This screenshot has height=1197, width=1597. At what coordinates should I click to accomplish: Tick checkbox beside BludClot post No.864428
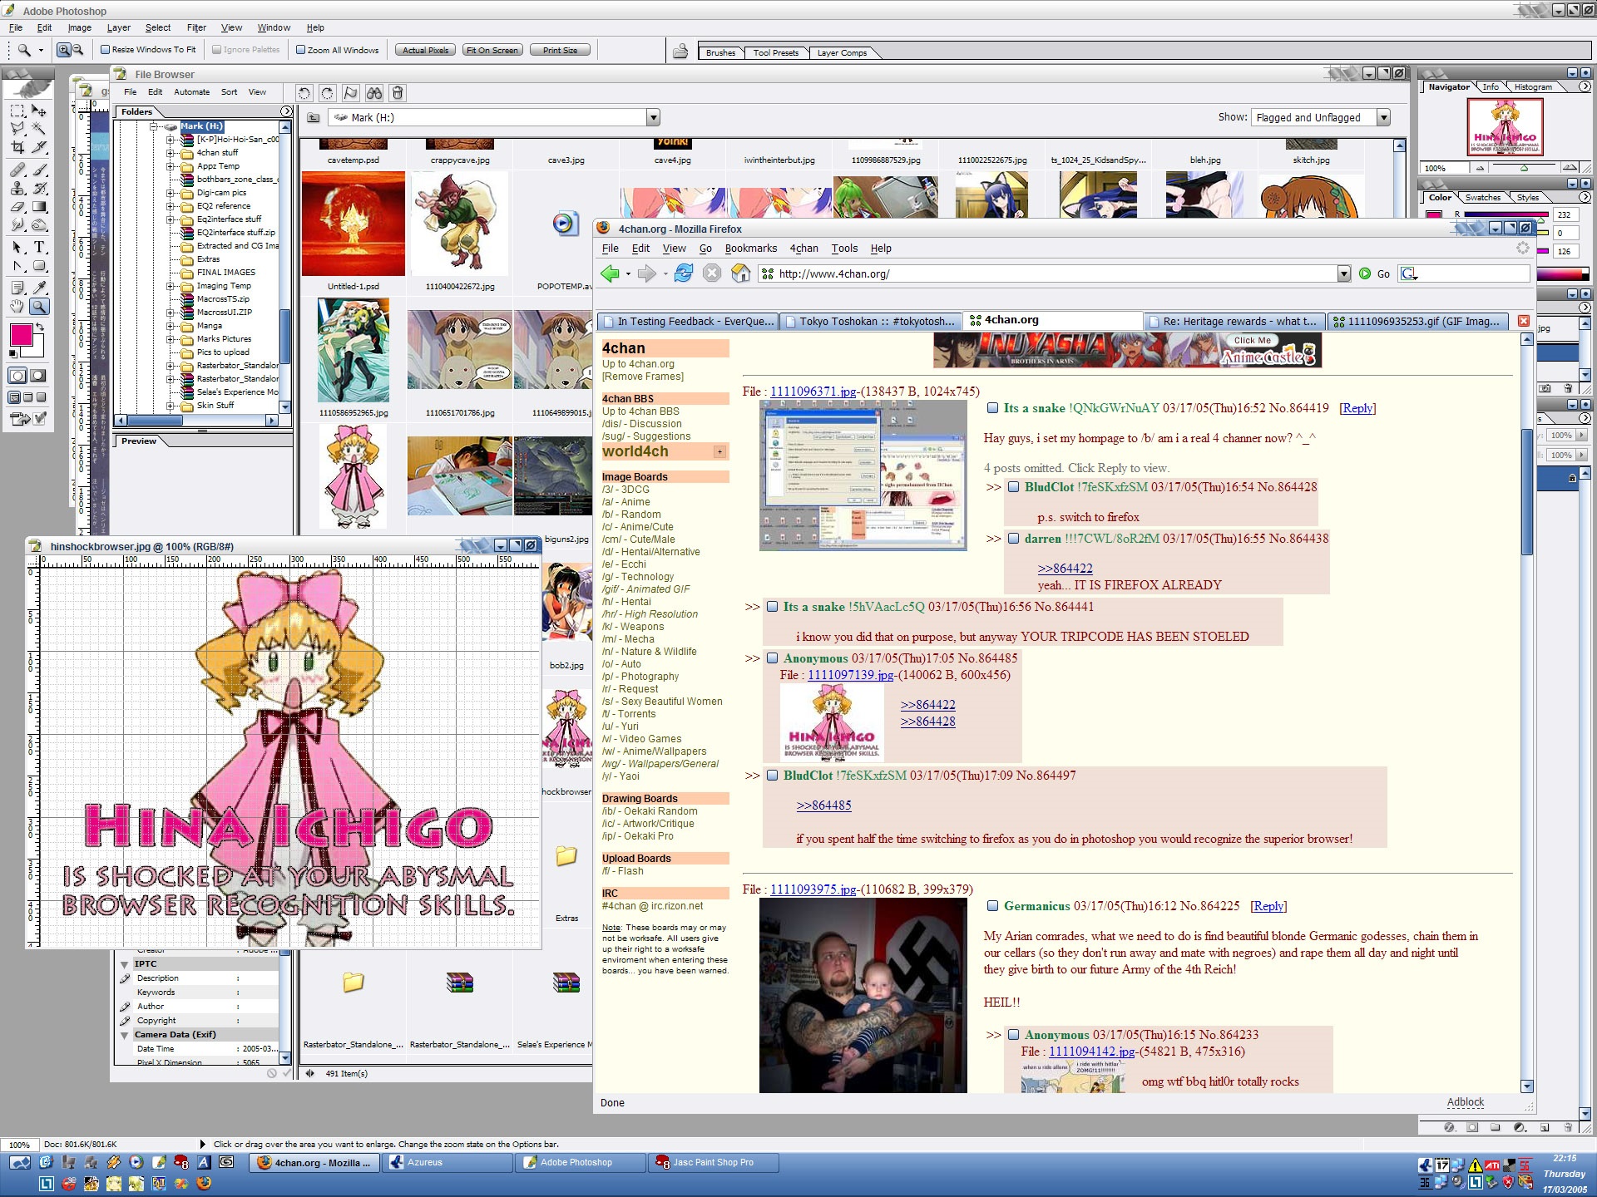click(1014, 487)
